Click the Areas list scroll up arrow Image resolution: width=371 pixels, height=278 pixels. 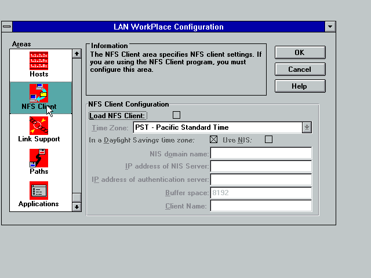77,54
